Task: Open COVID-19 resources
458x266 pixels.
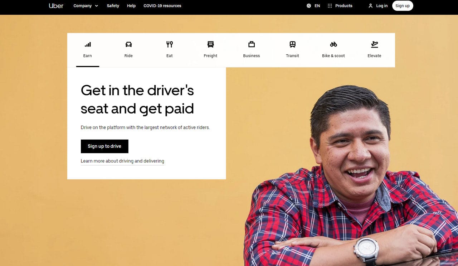Action: (162, 6)
